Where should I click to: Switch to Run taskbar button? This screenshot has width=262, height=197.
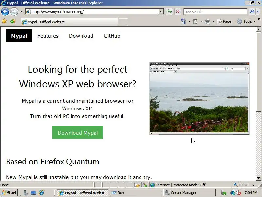136,193
